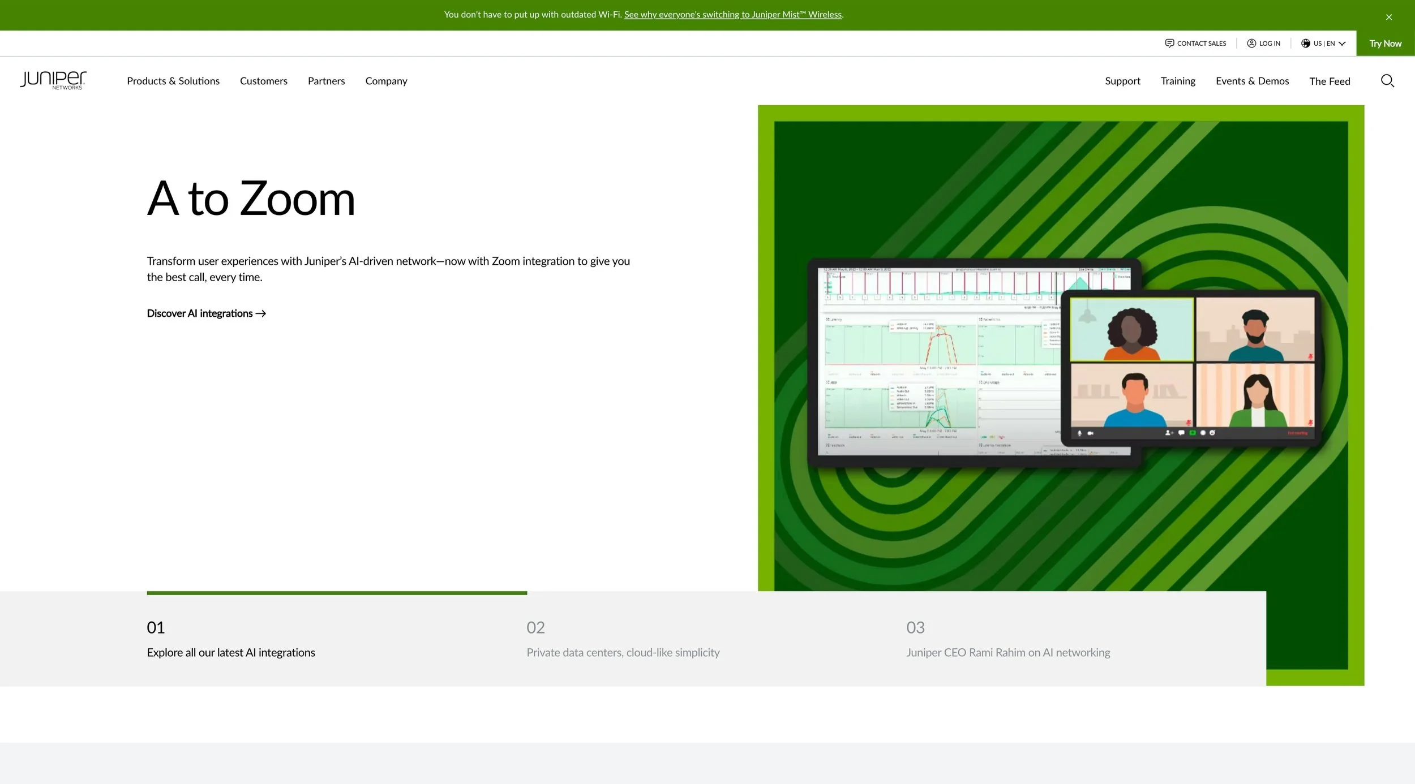Open Products & Solutions menu
Image resolution: width=1415 pixels, height=784 pixels.
(x=173, y=81)
